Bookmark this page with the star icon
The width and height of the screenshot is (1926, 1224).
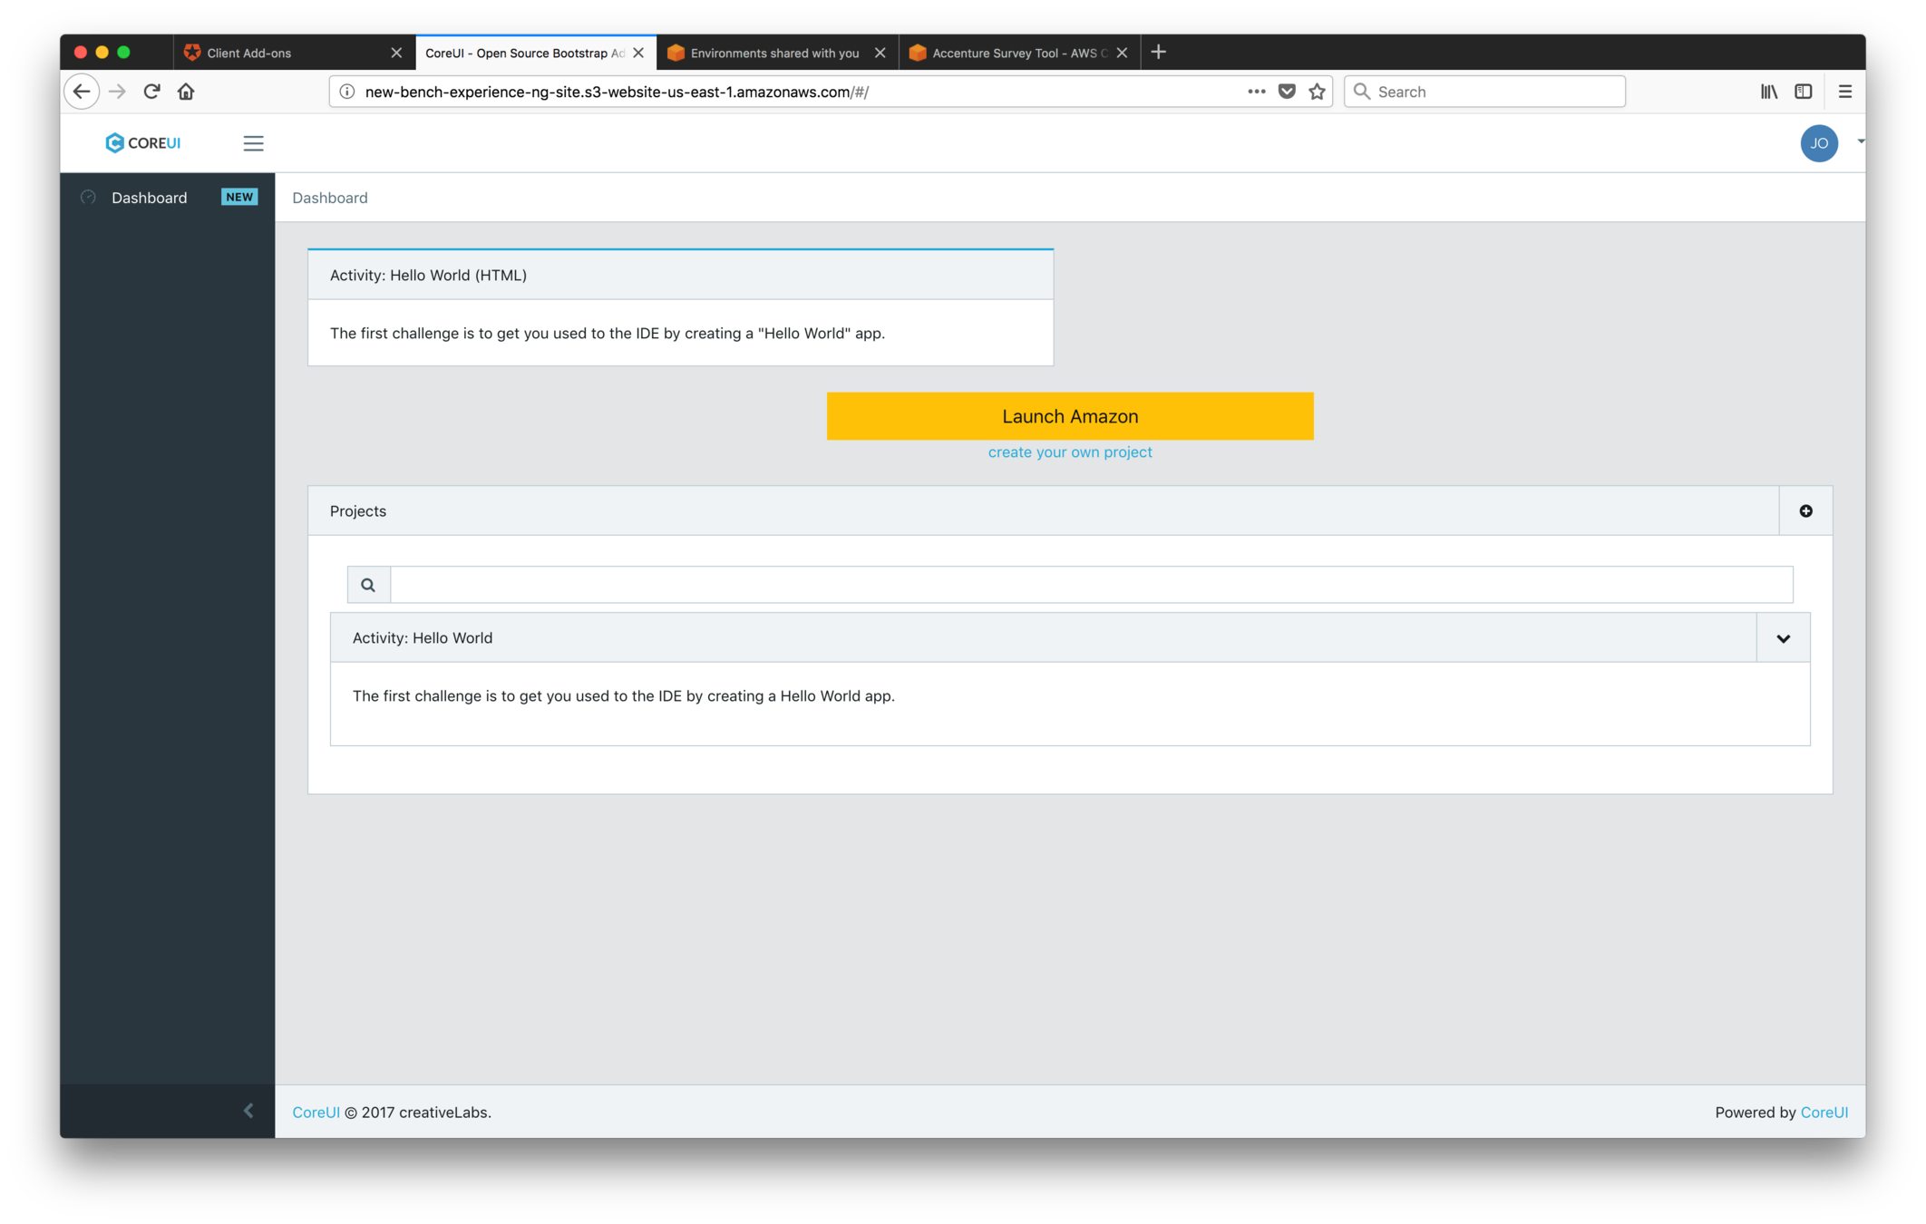click(1317, 92)
